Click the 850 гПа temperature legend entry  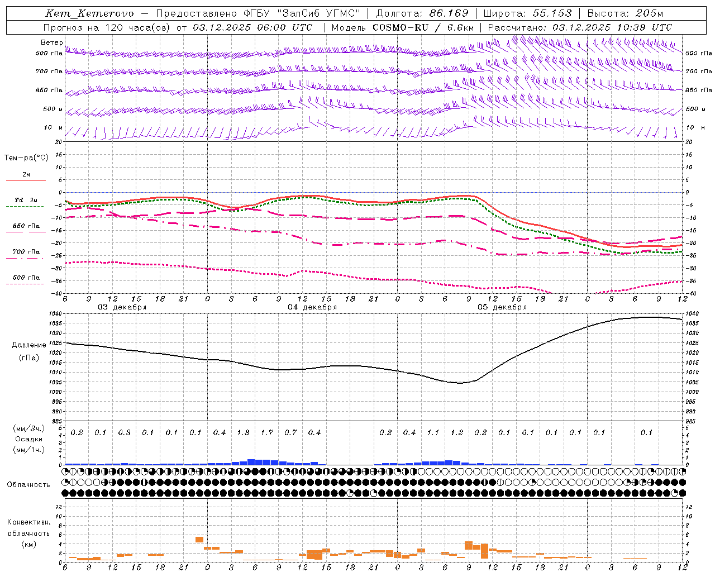(26, 226)
